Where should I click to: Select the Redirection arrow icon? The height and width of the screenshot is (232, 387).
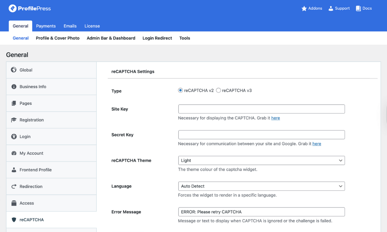click(14, 187)
